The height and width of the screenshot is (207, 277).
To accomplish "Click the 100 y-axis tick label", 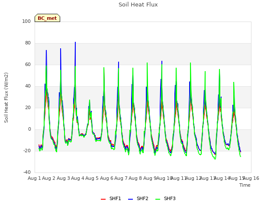I will coord(26,21).
